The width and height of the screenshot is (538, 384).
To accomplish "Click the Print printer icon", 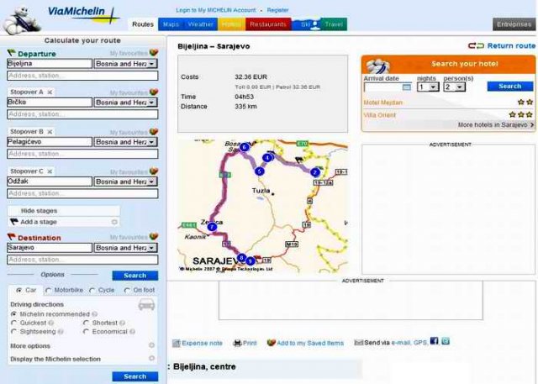I will point(237,343).
